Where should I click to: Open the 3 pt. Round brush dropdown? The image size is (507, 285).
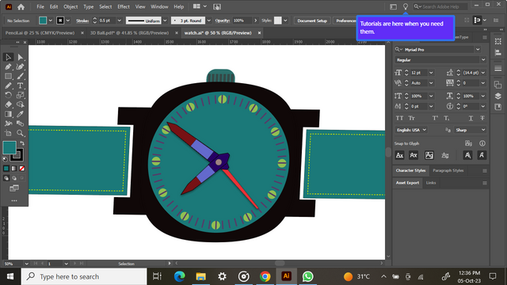[x=209, y=21]
